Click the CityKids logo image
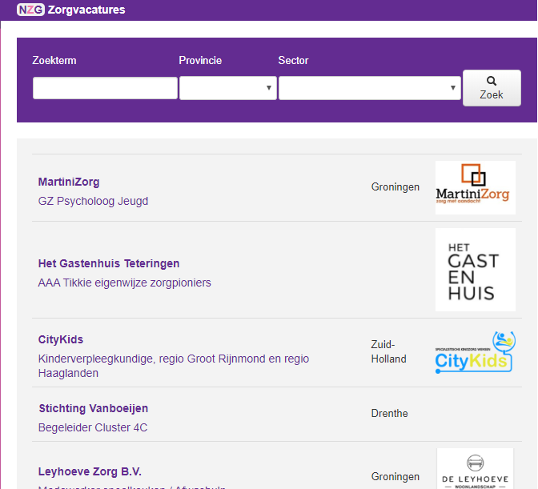Viewport: 538px width, 489px height. click(476, 352)
